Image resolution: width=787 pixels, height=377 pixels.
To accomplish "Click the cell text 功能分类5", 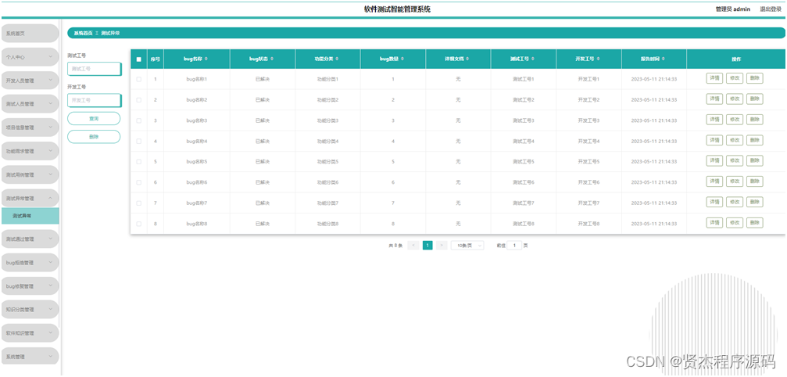I will click(327, 162).
